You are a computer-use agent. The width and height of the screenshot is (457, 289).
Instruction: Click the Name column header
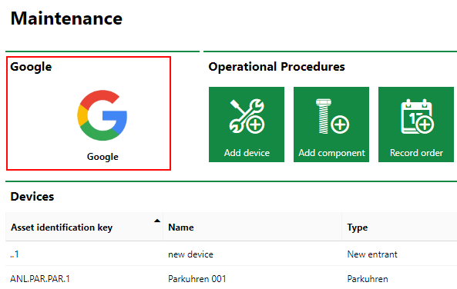pos(252,227)
